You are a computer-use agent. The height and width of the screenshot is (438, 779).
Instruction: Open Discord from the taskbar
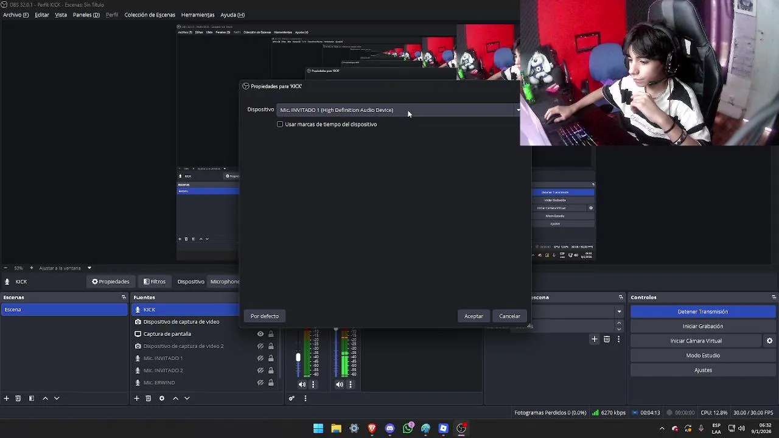pyautogui.click(x=389, y=428)
